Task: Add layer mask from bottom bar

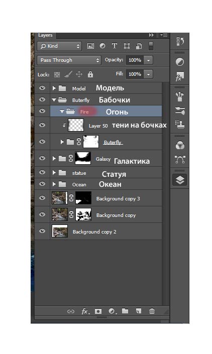Action: point(98,311)
